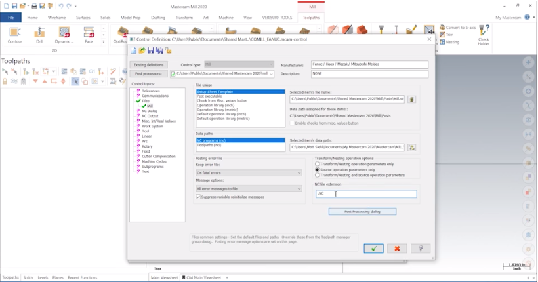Click browse icon beside selected item's data path

[412, 148]
